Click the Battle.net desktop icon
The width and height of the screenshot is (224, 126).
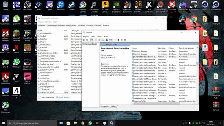point(61,6)
